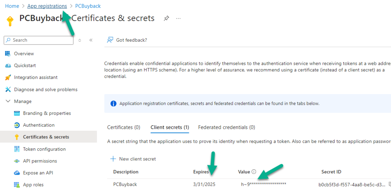Click the expand/collapse arrows next to search
The width and height of the screenshot is (391, 190).
80,40
